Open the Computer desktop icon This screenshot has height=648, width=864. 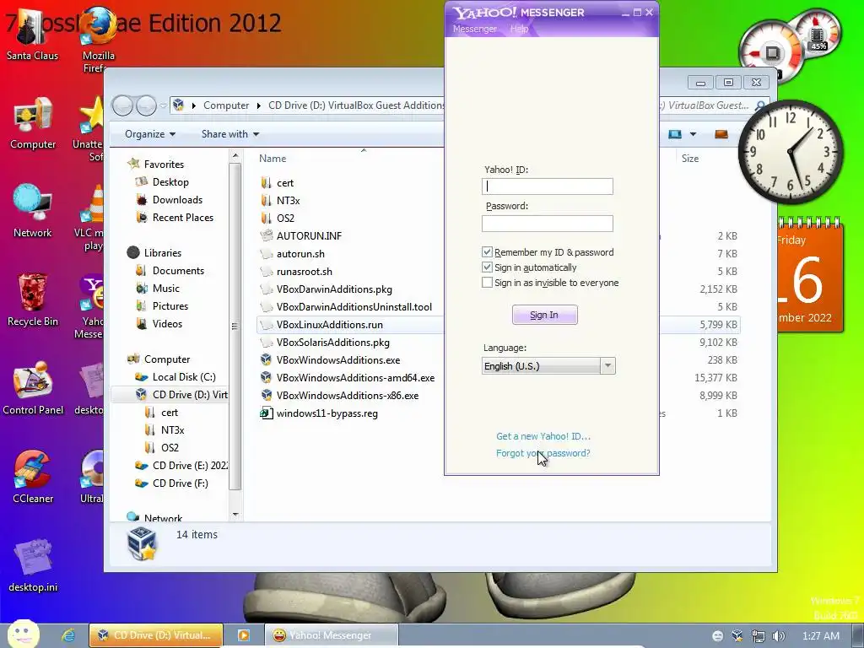click(x=33, y=122)
